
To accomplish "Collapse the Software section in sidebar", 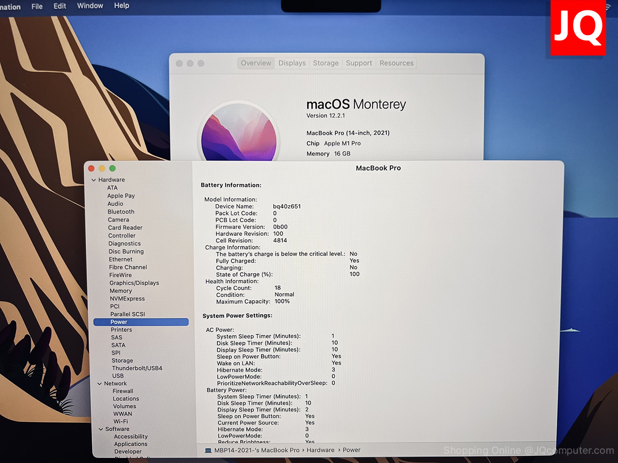I will pyautogui.click(x=101, y=429).
